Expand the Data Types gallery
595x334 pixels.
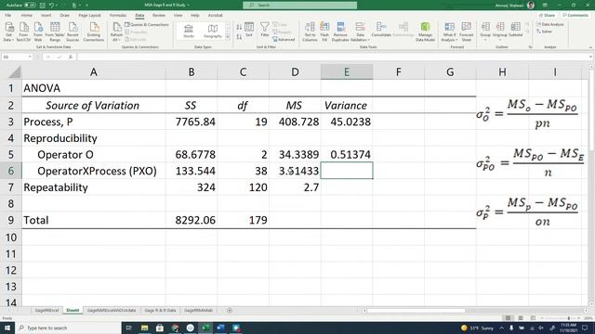pyautogui.click(x=228, y=37)
